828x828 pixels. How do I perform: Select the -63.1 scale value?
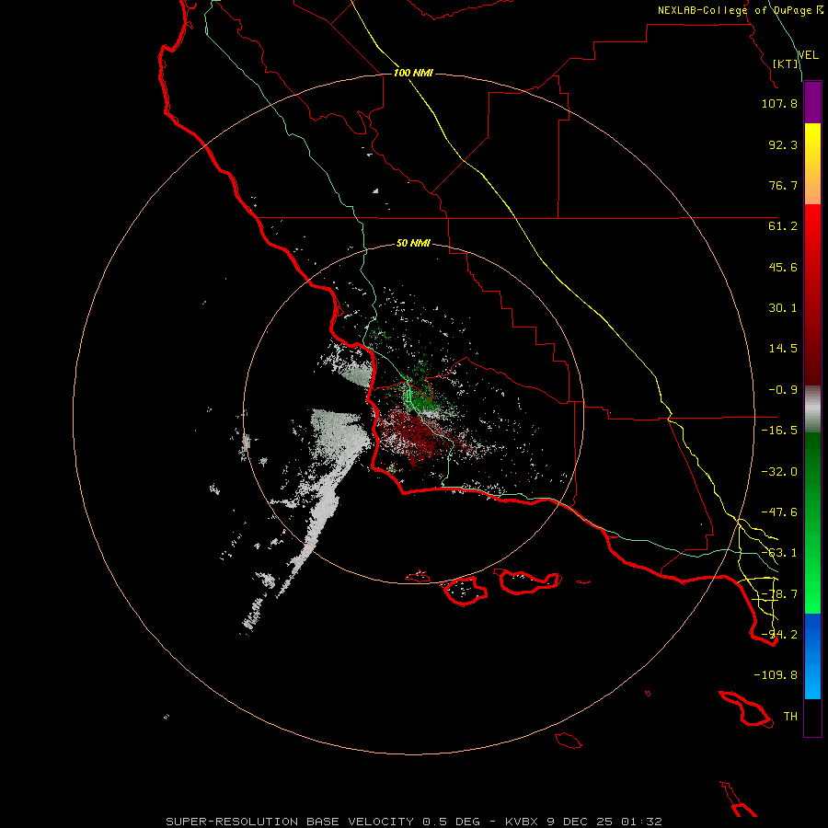tap(779, 553)
